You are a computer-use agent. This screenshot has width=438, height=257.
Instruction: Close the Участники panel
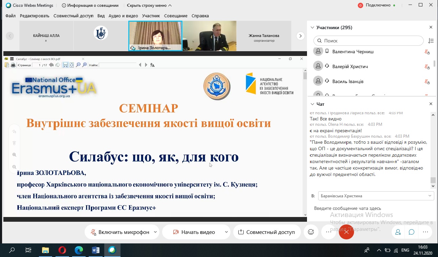click(x=431, y=27)
